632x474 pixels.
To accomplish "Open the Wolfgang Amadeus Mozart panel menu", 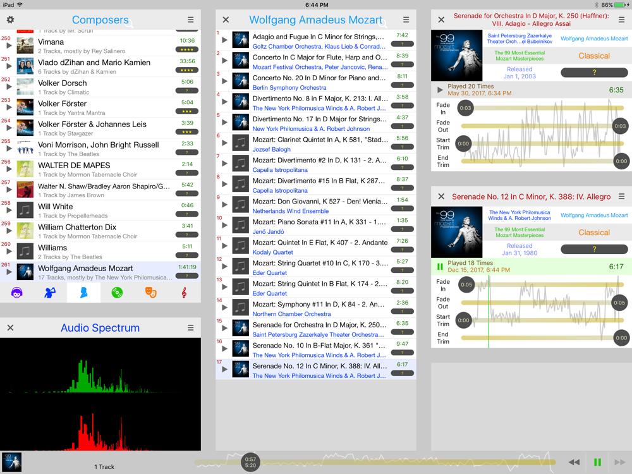I will (406, 20).
